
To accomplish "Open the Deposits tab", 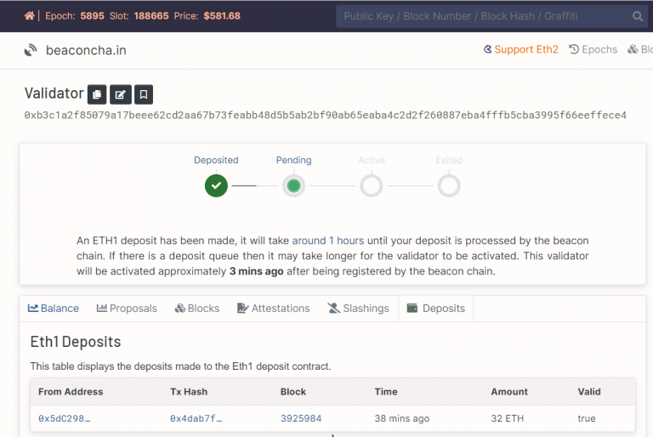I will coord(435,309).
